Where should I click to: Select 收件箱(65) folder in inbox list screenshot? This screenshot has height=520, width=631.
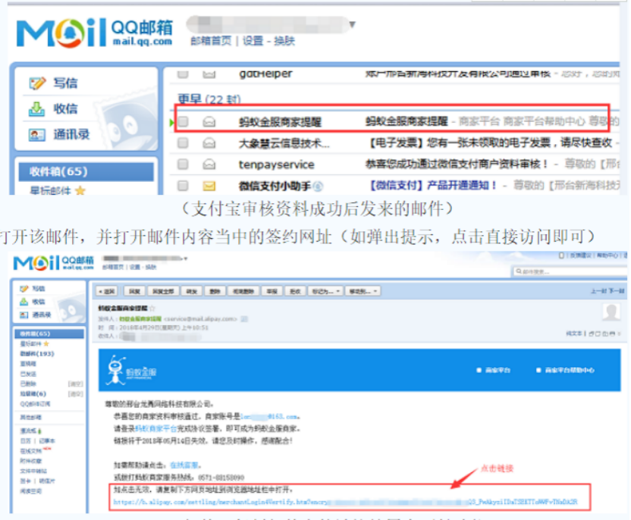[x=86, y=172]
